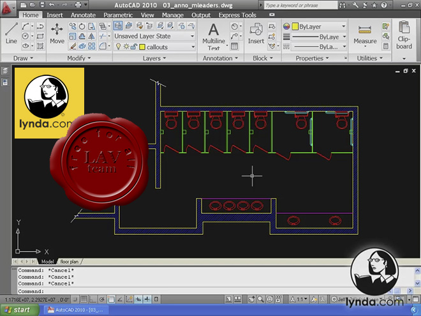Switch to the Express Tools tab
The height and width of the screenshot is (316, 421).
click(x=237, y=15)
